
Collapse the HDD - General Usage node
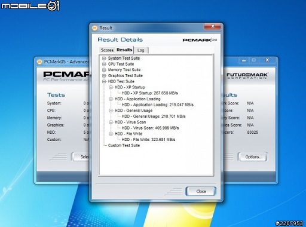111,111
